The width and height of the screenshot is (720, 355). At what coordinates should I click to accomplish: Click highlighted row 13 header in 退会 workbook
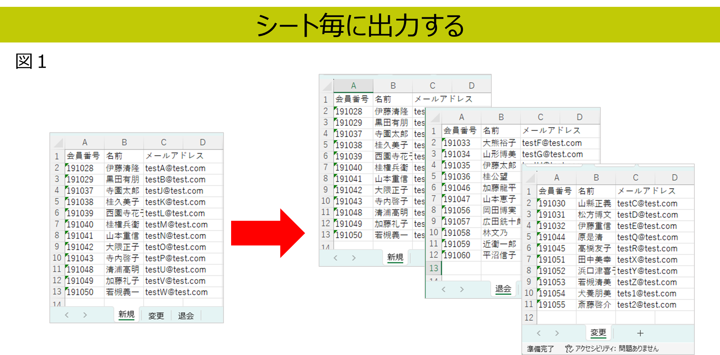(433, 268)
